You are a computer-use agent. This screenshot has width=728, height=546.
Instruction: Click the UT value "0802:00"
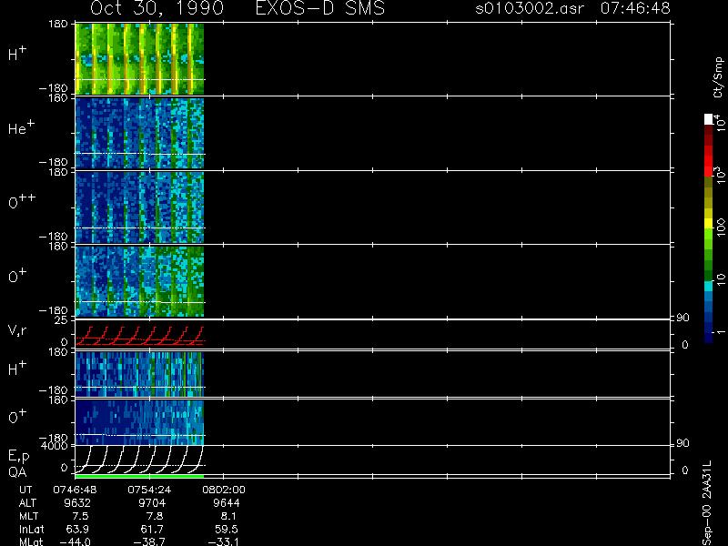[x=224, y=490]
